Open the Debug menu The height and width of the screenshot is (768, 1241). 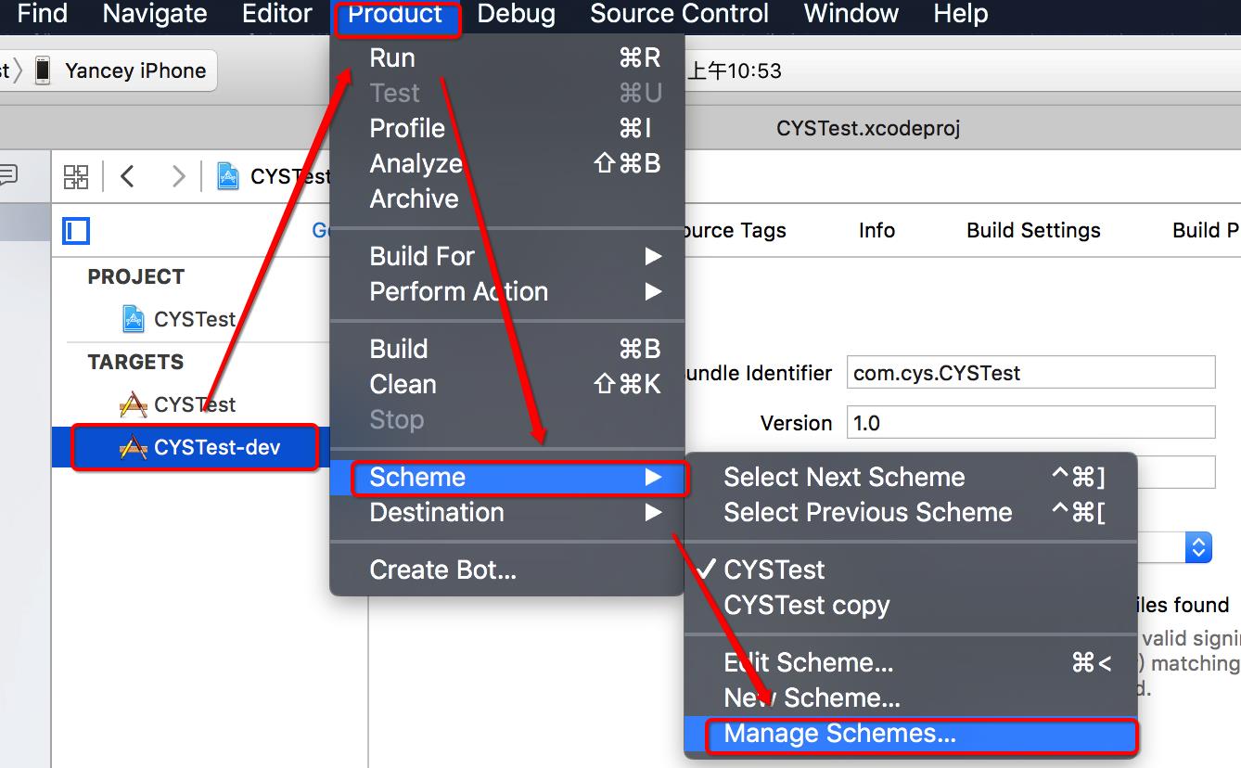pyautogui.click(x=516, y=14)
